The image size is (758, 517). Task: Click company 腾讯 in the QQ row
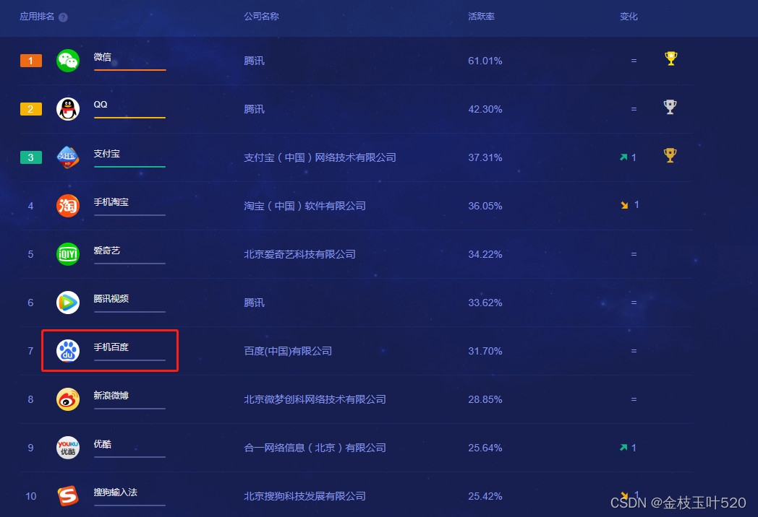click(254, 109)
